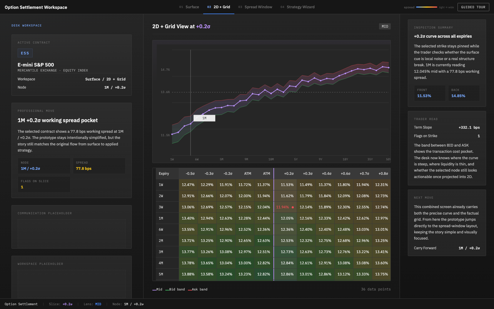This screenshot has height=309, width=494.
Task: Click the BACK 14.85% stat card
Action: (464, 93)
